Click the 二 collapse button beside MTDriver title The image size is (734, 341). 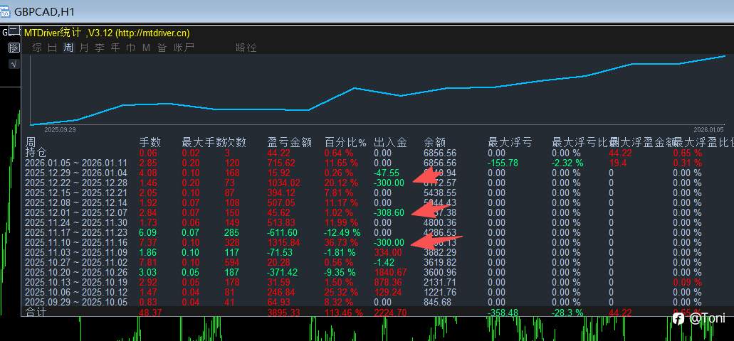click(14, 32)
